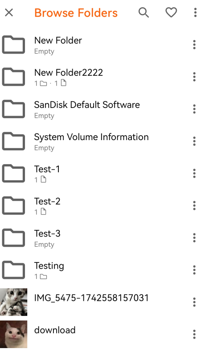Open options for download image
Screen dimensions: 205x353
pyautogui.click(x=194, y=334)
